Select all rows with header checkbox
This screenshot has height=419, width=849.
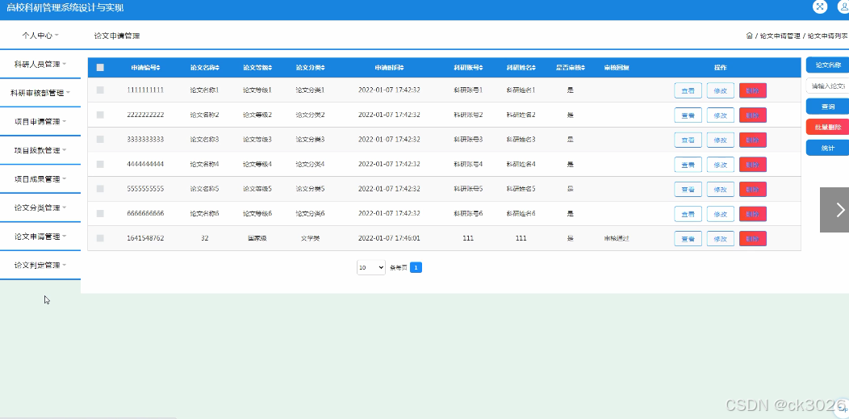[x=100, y=68]
